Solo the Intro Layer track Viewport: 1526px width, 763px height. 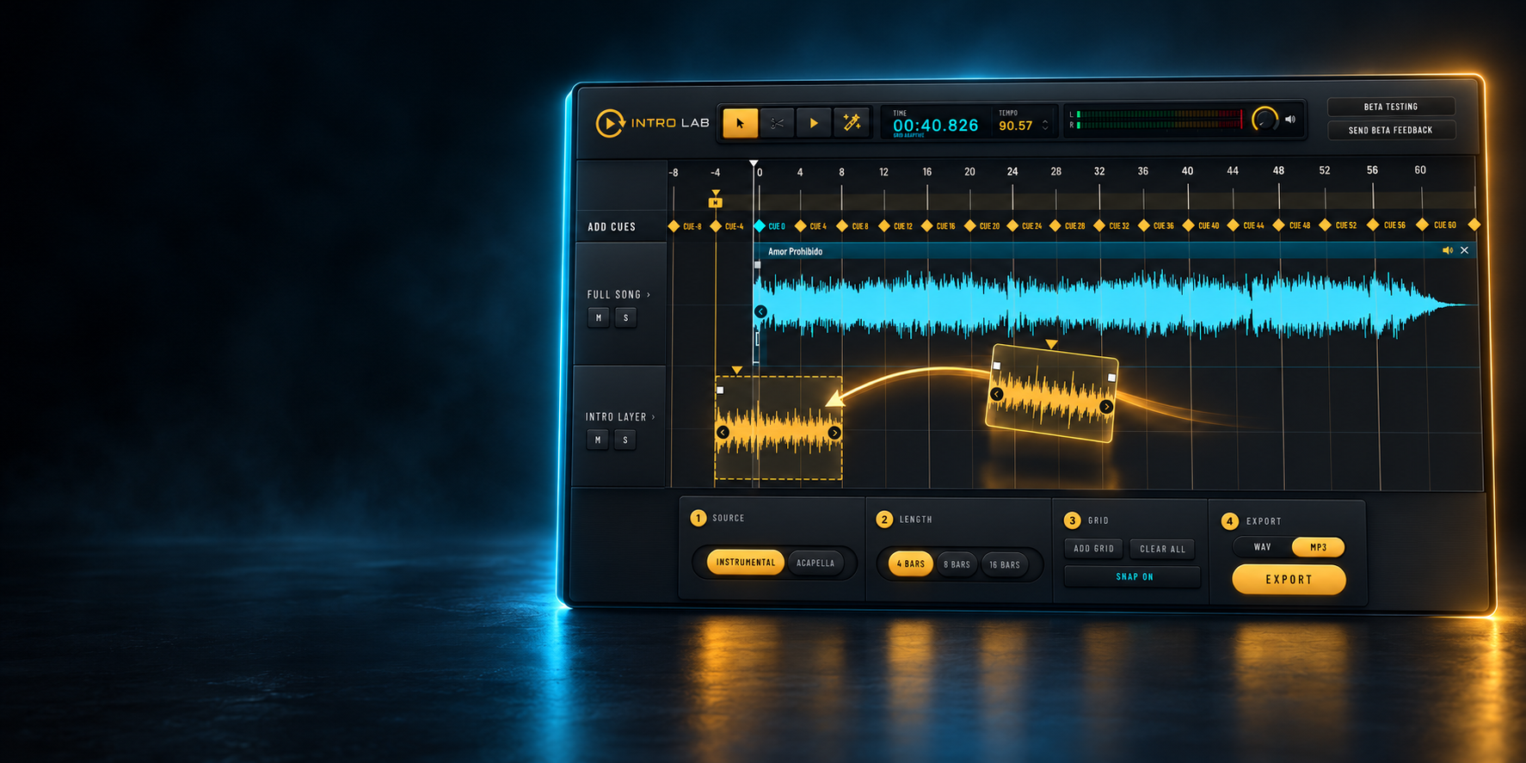pyautogui.click(x=625, y=440)
